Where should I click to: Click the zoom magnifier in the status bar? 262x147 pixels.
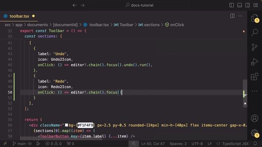pyautogui.click(x=133, y=143)
